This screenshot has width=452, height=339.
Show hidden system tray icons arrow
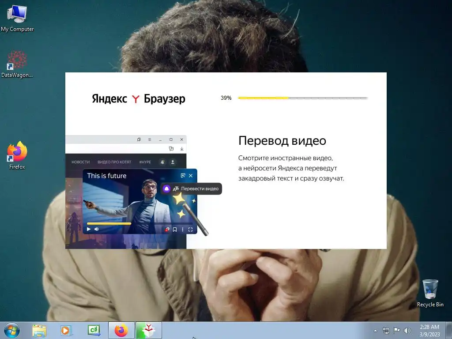(x=375, y=331)
